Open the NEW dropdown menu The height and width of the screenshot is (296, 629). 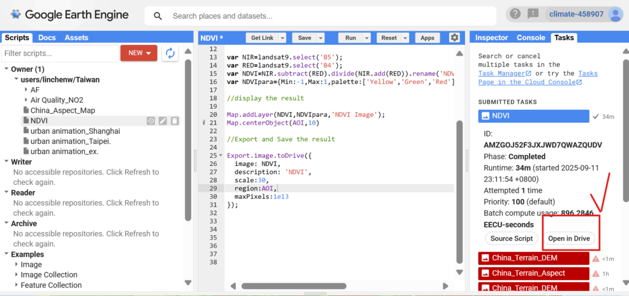[139, 53]
